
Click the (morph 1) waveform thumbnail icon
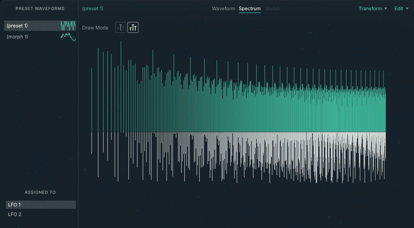click(68, 36)
